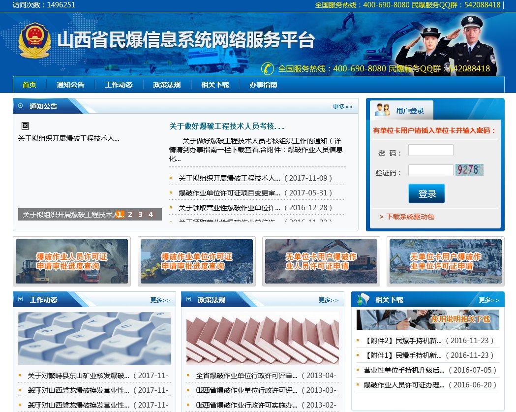Click the icon on the 政策法规 panel header
The width and height of the screenshot is (516, 412).
tap(189, 299)
